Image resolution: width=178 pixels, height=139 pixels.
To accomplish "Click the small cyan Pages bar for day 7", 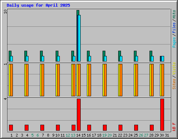I will tap(43, 59).
